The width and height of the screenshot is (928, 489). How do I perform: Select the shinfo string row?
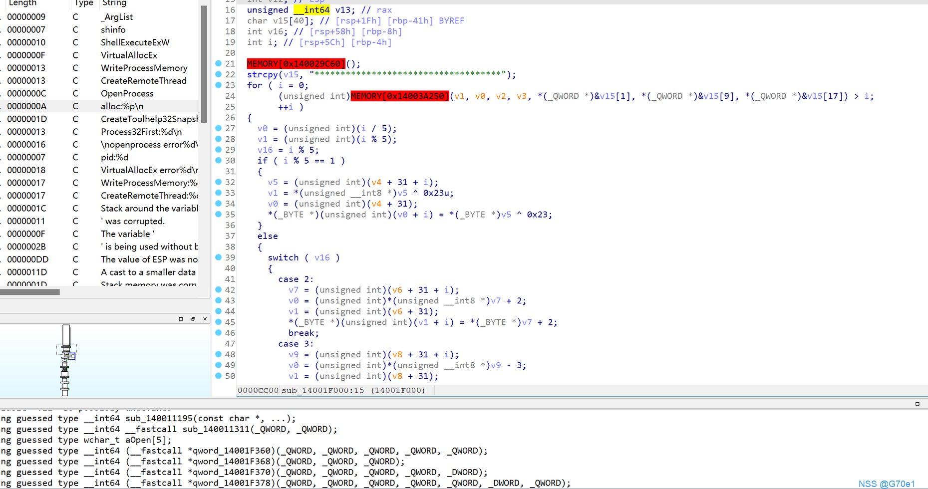click(100, 30)
